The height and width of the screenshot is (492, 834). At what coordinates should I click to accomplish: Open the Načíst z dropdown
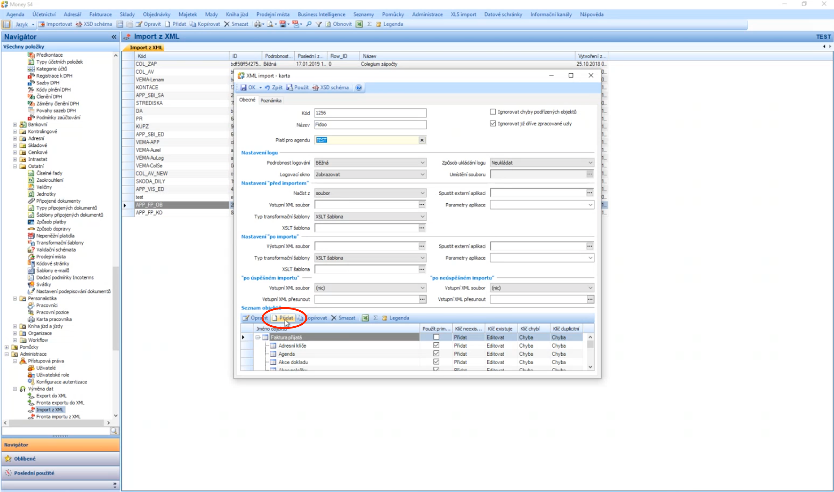click(422, 193)
